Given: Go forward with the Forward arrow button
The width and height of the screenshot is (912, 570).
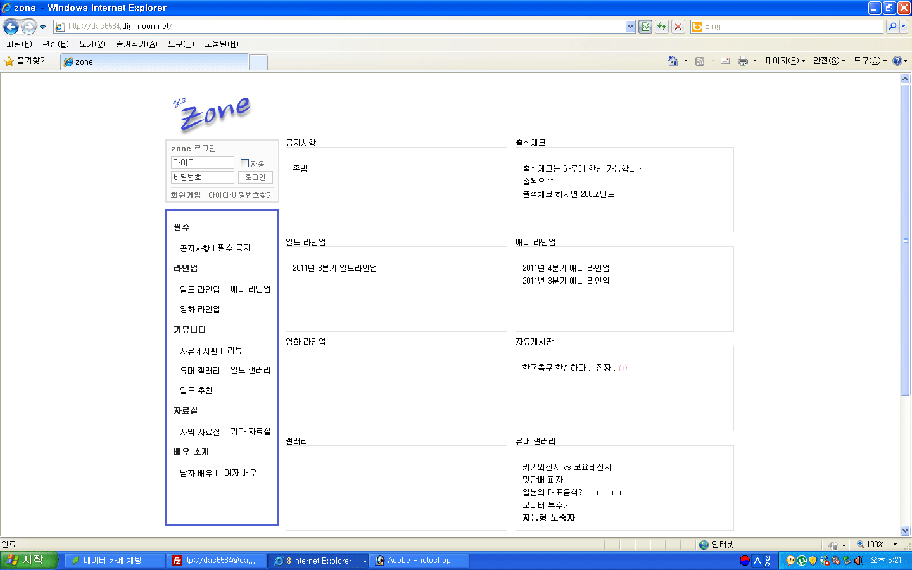Looking at the screenshot, I should pos(28,27).
